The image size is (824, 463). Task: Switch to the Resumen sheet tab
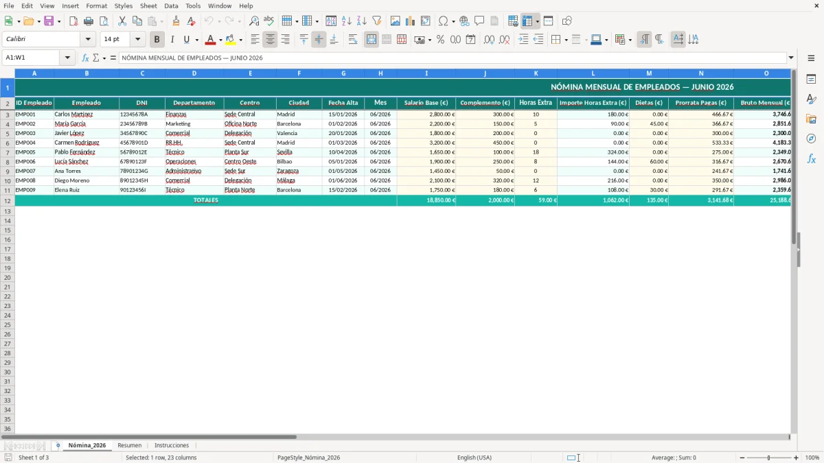click(x=130, y=445)
